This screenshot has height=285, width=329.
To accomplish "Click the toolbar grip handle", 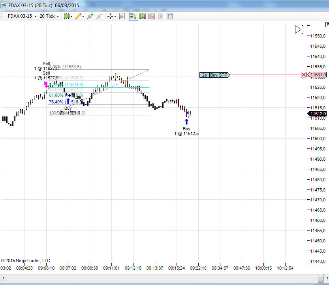I will [2, 16].
